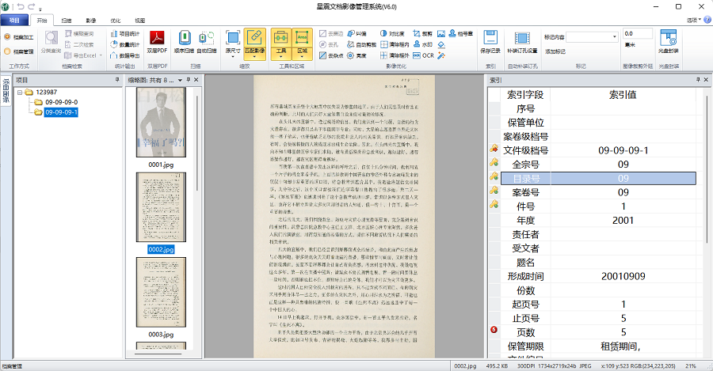This screenshot has height=371, width=713.
Task: Click the 年度 value 2001 cell
Action: 623,220
